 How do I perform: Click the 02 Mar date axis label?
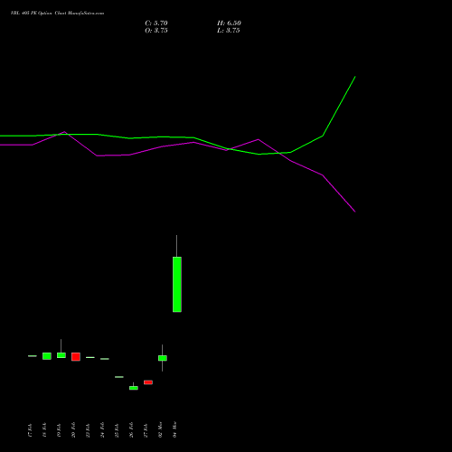[160, 429]
